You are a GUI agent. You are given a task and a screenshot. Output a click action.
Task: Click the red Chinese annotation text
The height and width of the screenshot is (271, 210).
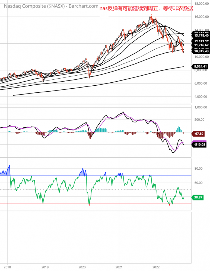tap(146, 8)
